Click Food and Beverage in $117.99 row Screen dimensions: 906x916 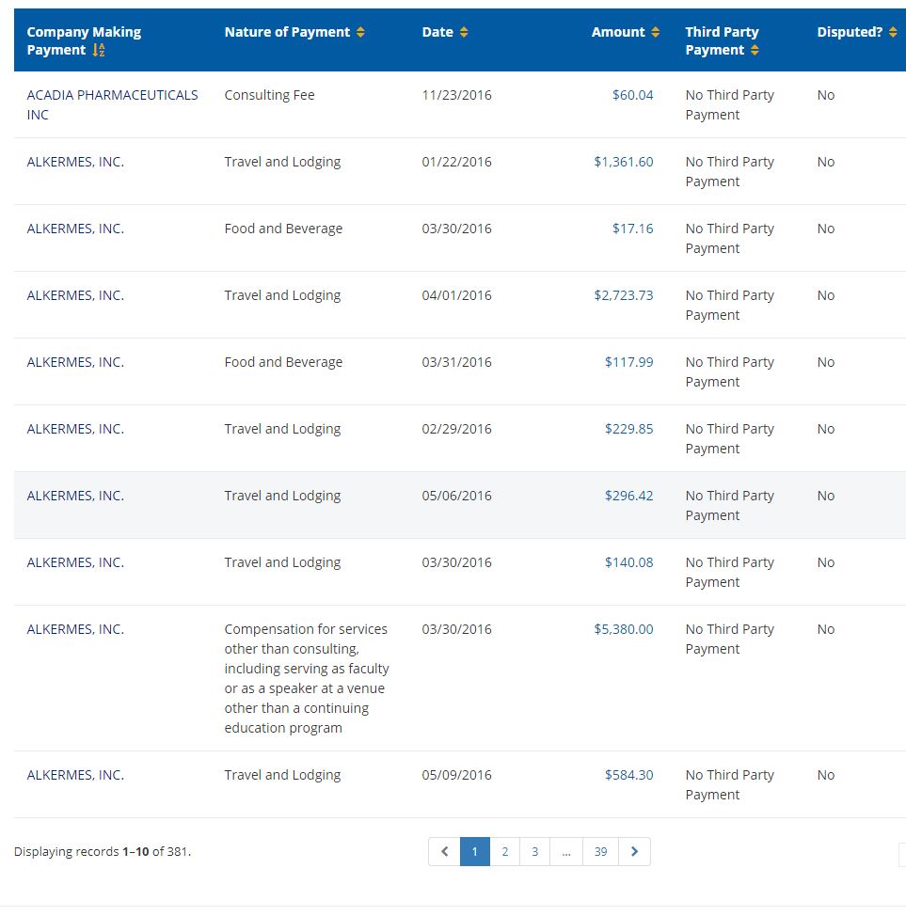(283, 362)
